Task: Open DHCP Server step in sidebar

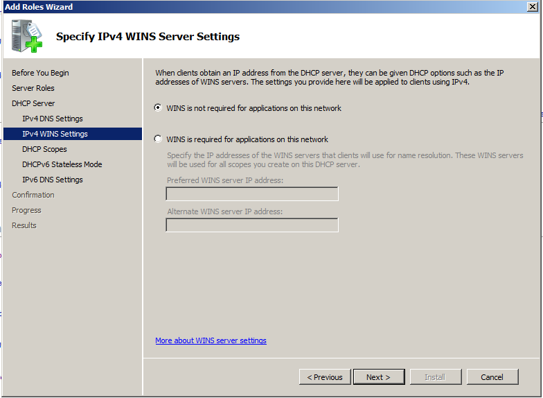Action: [x=33, y=103]
